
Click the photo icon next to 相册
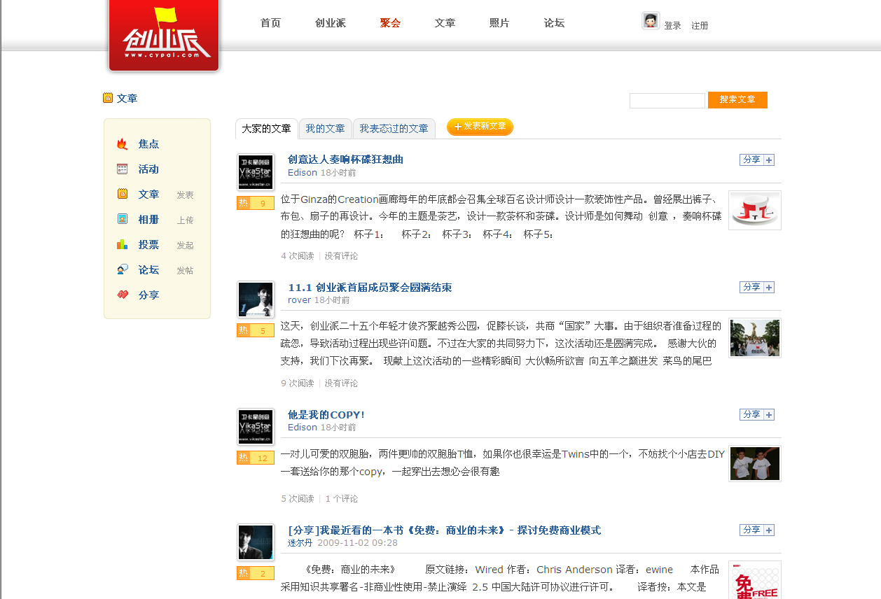(123, 219)
